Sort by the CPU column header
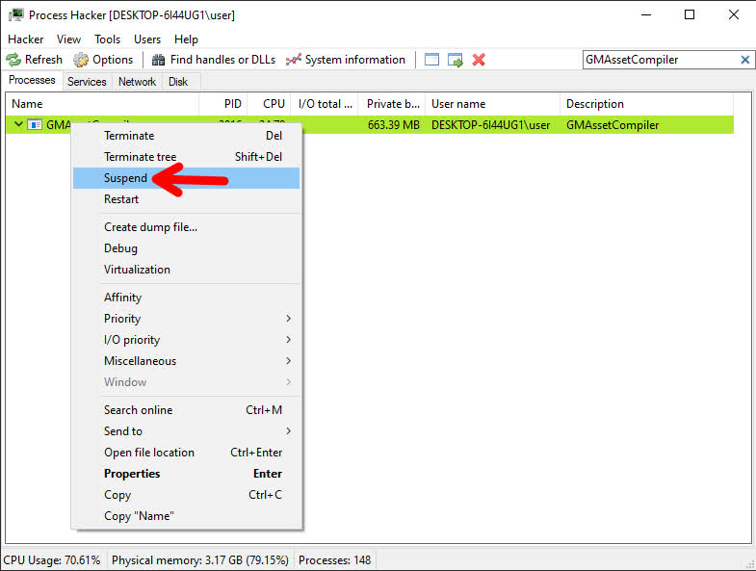Viewport: 756px width, 571px height. (269, 104)
